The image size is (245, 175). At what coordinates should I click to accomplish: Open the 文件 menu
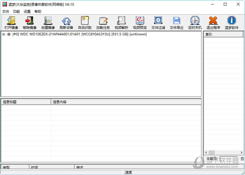6,12
